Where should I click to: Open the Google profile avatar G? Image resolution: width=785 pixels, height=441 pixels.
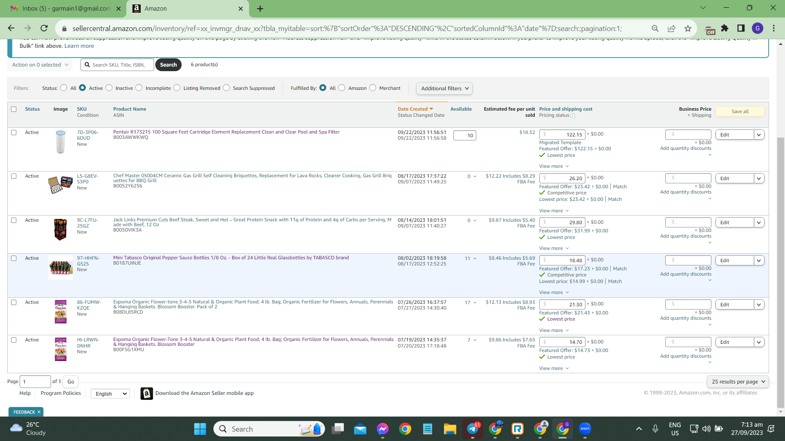758,28
